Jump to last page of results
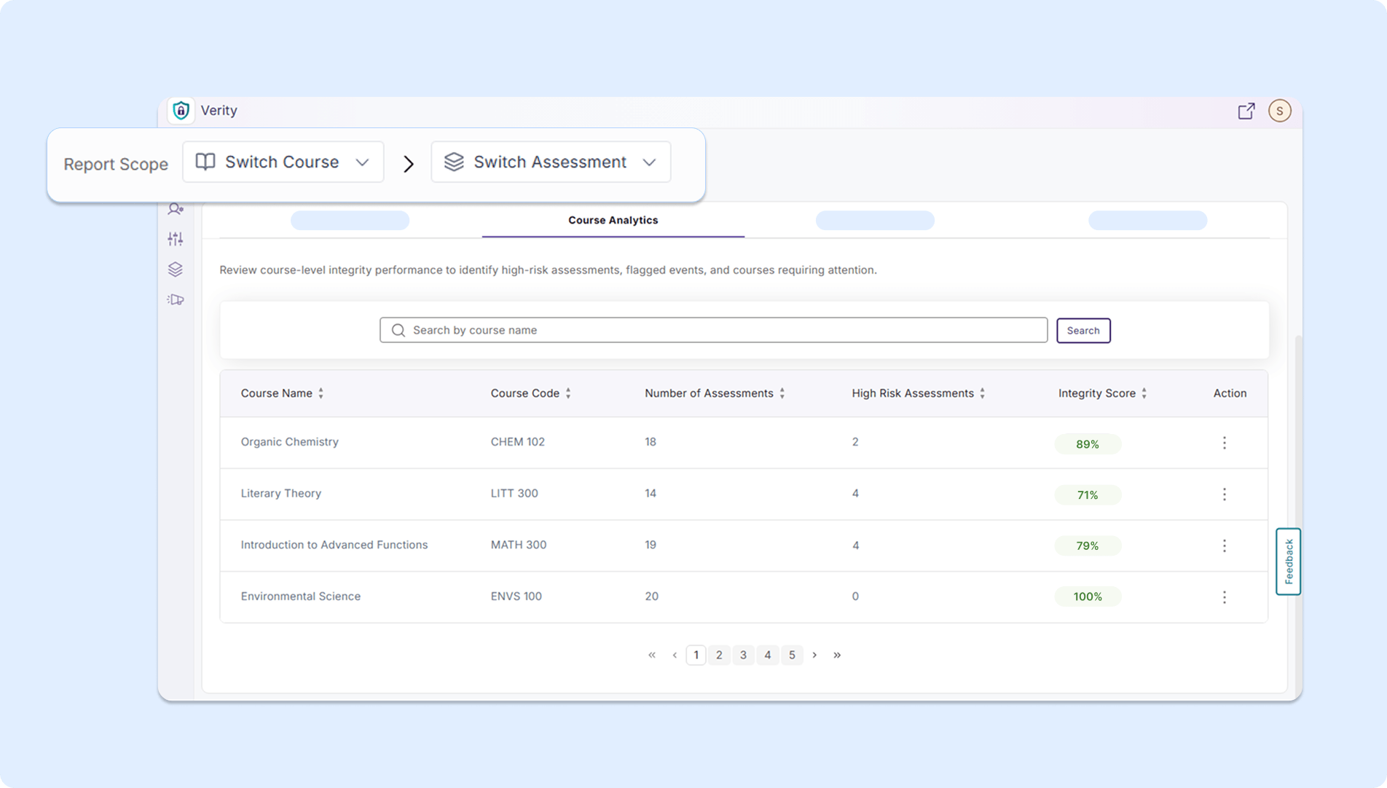The width and height of the screenshot is (1387, 788). coord(837,655)
